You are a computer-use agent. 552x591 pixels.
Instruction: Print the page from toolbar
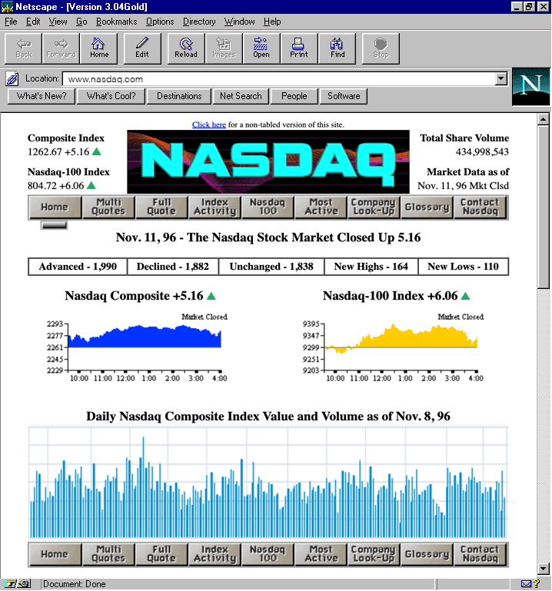(299, 48)
